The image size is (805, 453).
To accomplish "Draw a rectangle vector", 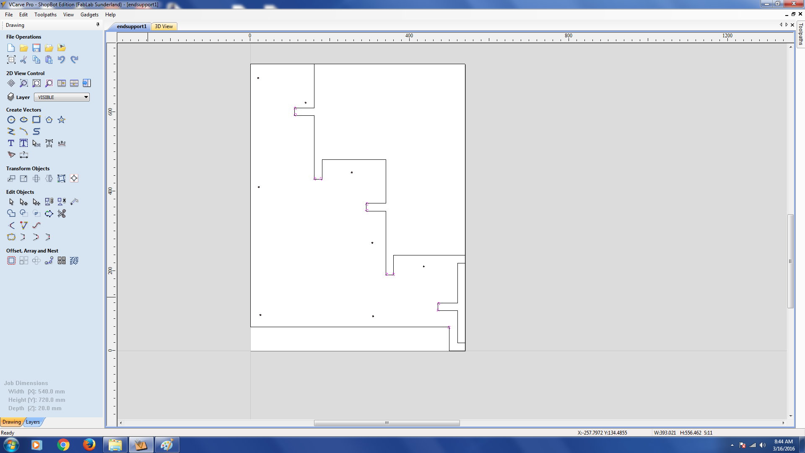I will (36, 120).
